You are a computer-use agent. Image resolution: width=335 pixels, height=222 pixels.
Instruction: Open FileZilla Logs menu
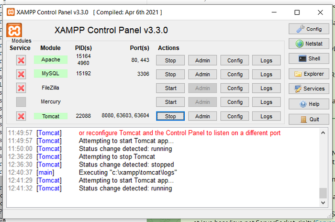267,88
